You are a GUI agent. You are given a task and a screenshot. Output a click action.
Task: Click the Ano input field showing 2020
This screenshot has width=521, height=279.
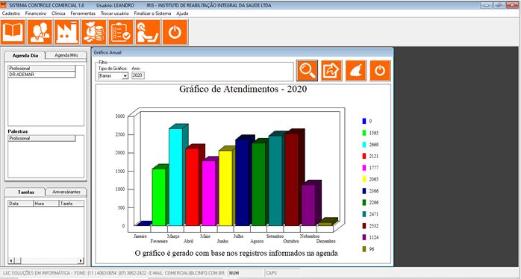click(138, 75)
